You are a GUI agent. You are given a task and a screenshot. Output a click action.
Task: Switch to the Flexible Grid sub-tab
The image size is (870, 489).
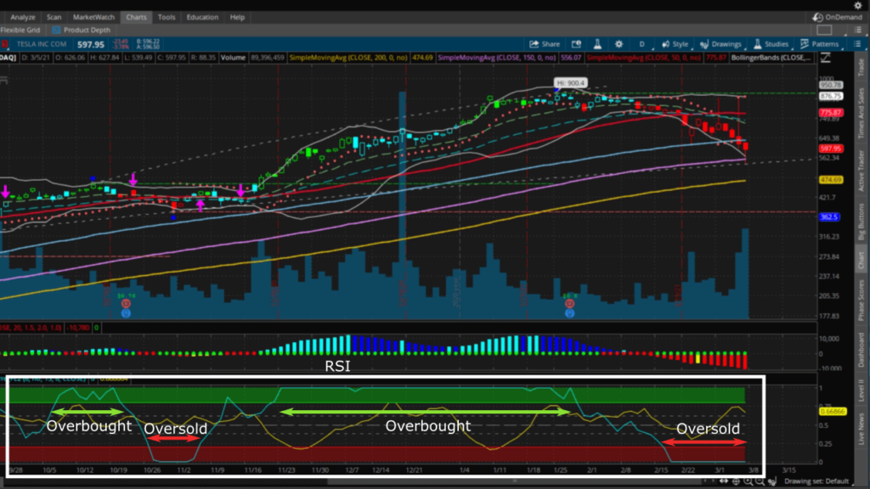[20, 30]
